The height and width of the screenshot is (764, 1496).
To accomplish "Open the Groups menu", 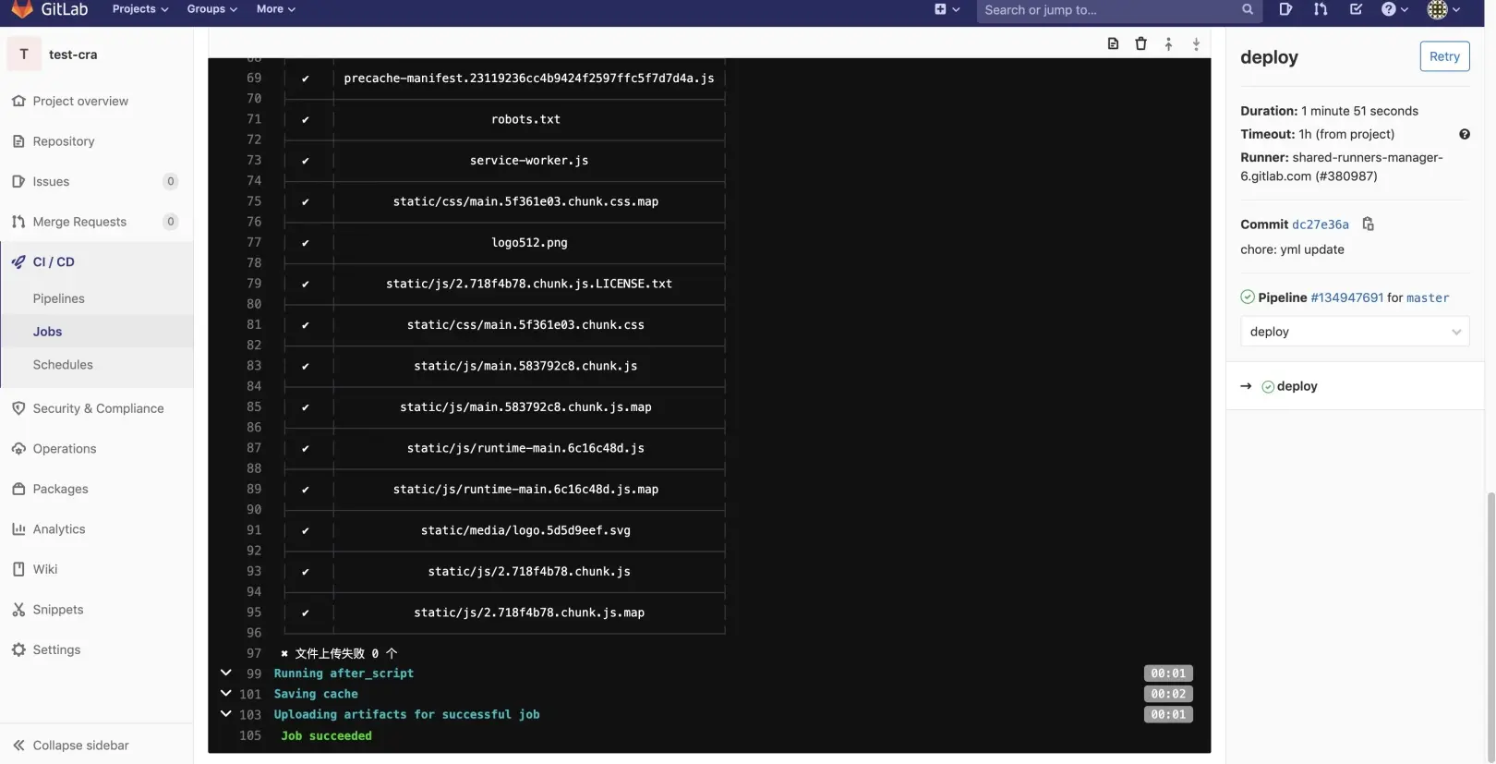I will click(211, 9).
